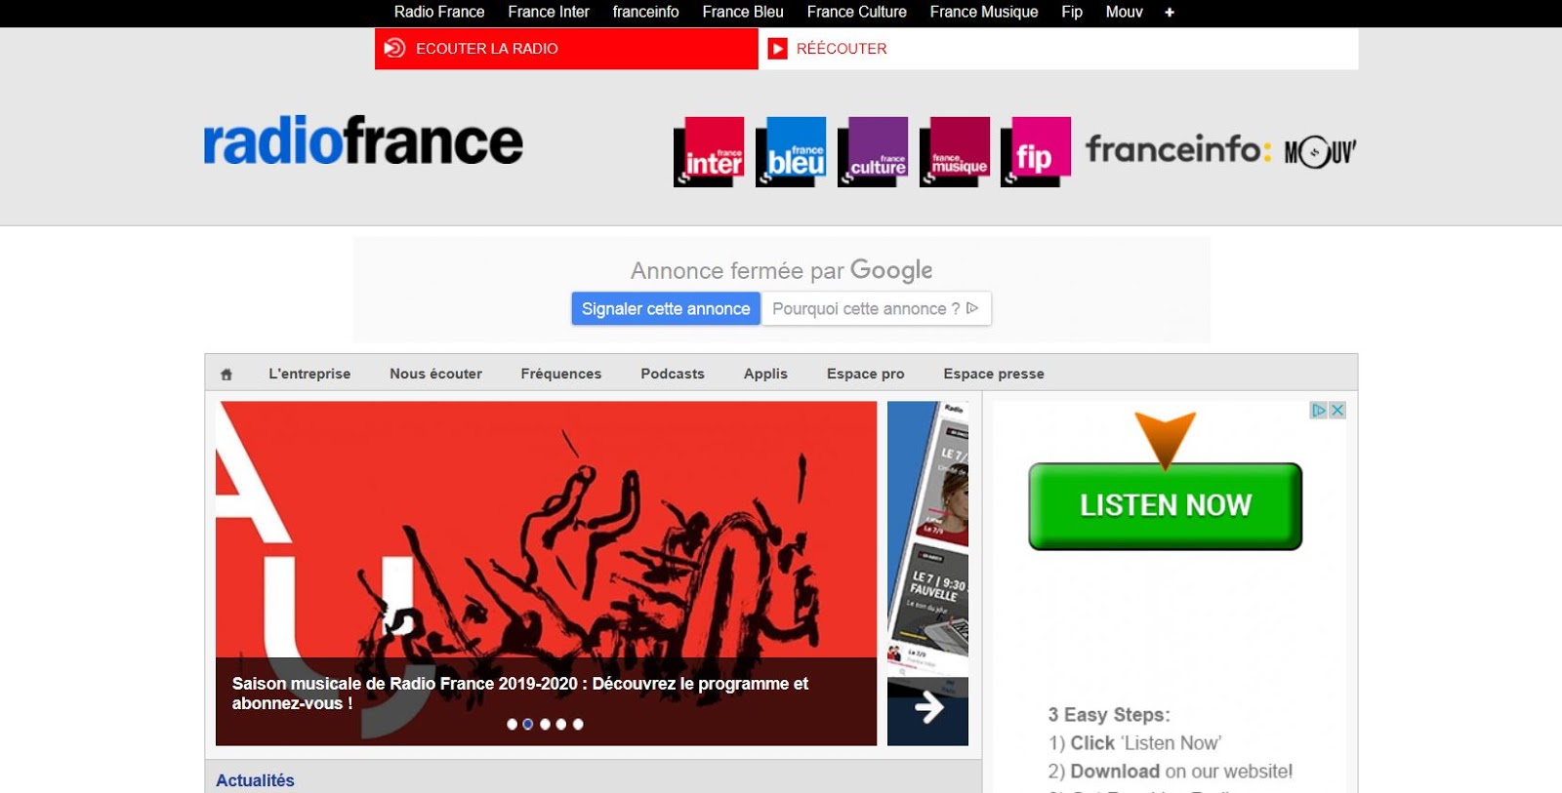Open the L'entreprise menu
1562x793 pixels.
309,374
